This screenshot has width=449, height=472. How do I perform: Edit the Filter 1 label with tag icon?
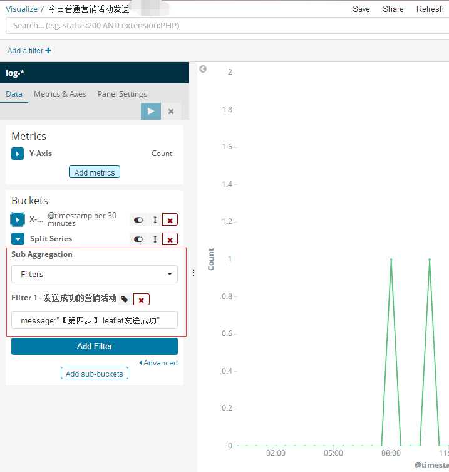click(125, 299)
